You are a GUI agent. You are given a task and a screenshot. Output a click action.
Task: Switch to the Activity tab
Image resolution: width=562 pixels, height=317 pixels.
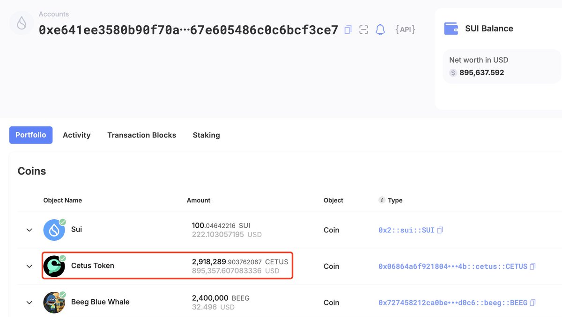coord(76,135)
